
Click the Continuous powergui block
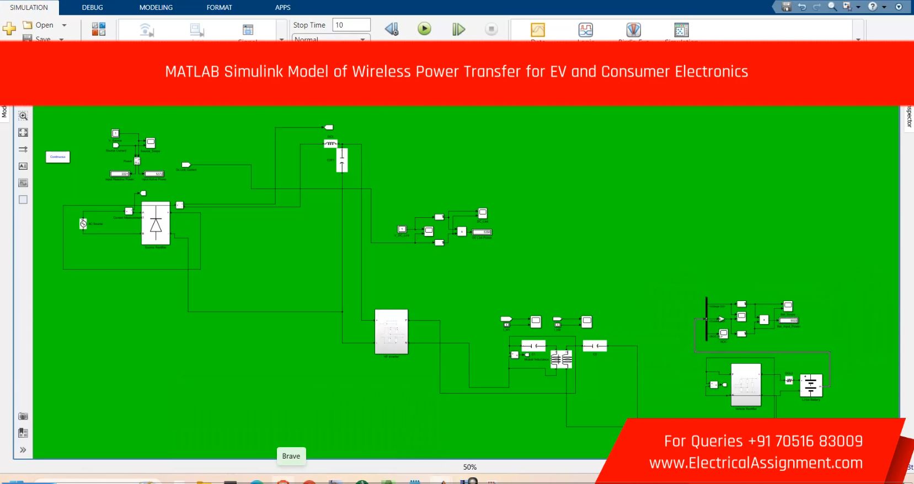click(x=58, y=157)
